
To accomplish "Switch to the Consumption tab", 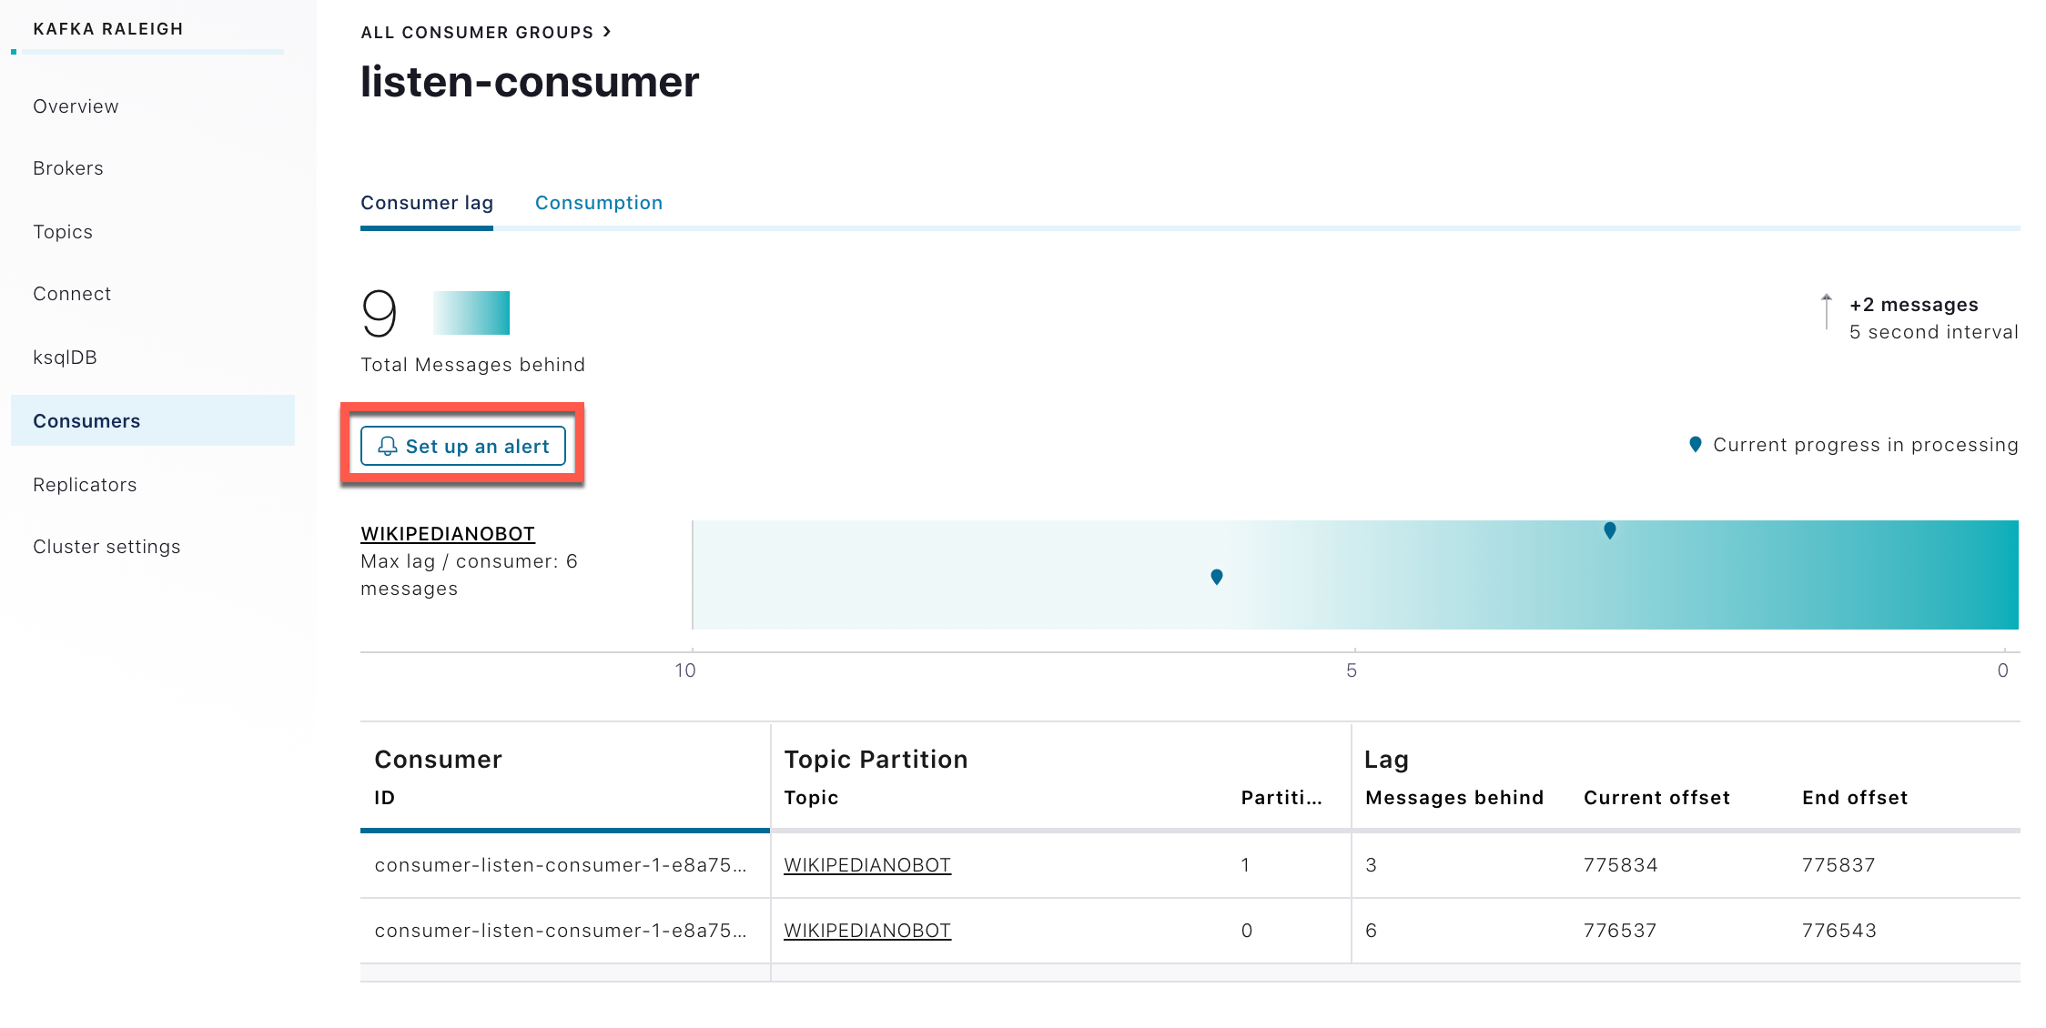I will 598,203.
